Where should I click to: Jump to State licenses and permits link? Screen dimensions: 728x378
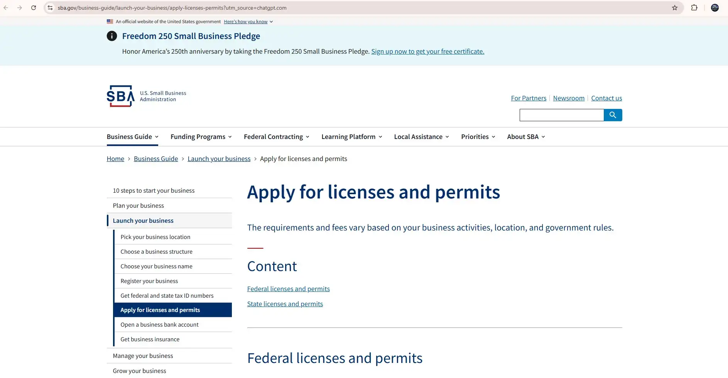(x=285, y=304)
